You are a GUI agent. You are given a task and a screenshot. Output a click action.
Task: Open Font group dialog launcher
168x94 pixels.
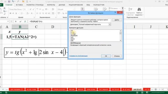click(34, 17)
